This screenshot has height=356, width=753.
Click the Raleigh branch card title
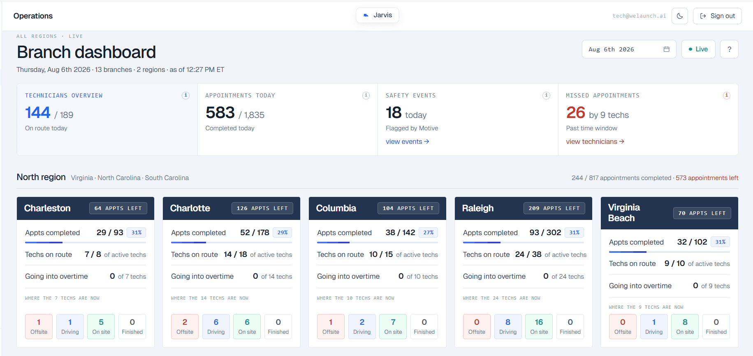pyautogui.click(x=477, y=208)
